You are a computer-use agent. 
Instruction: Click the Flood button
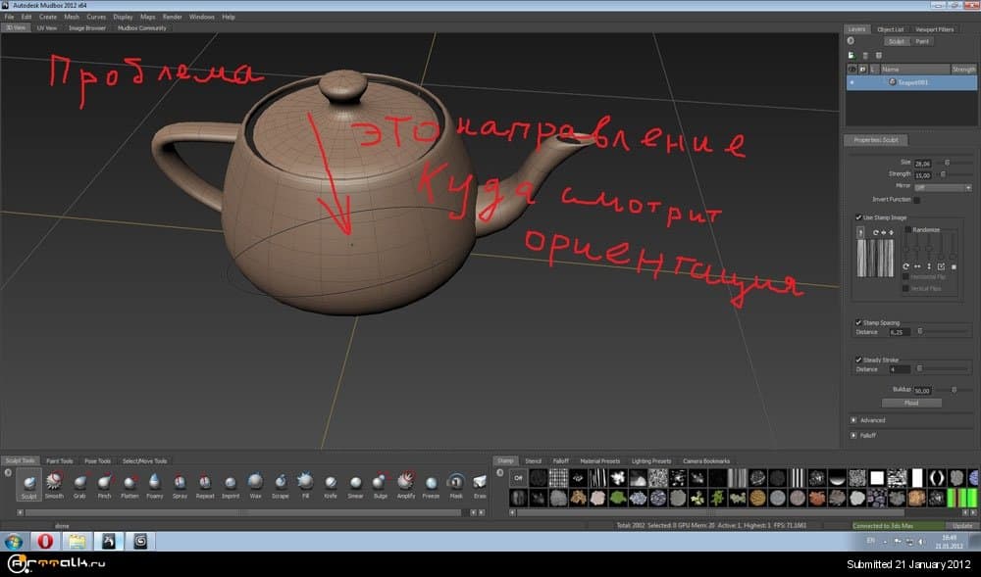point(911,403)
